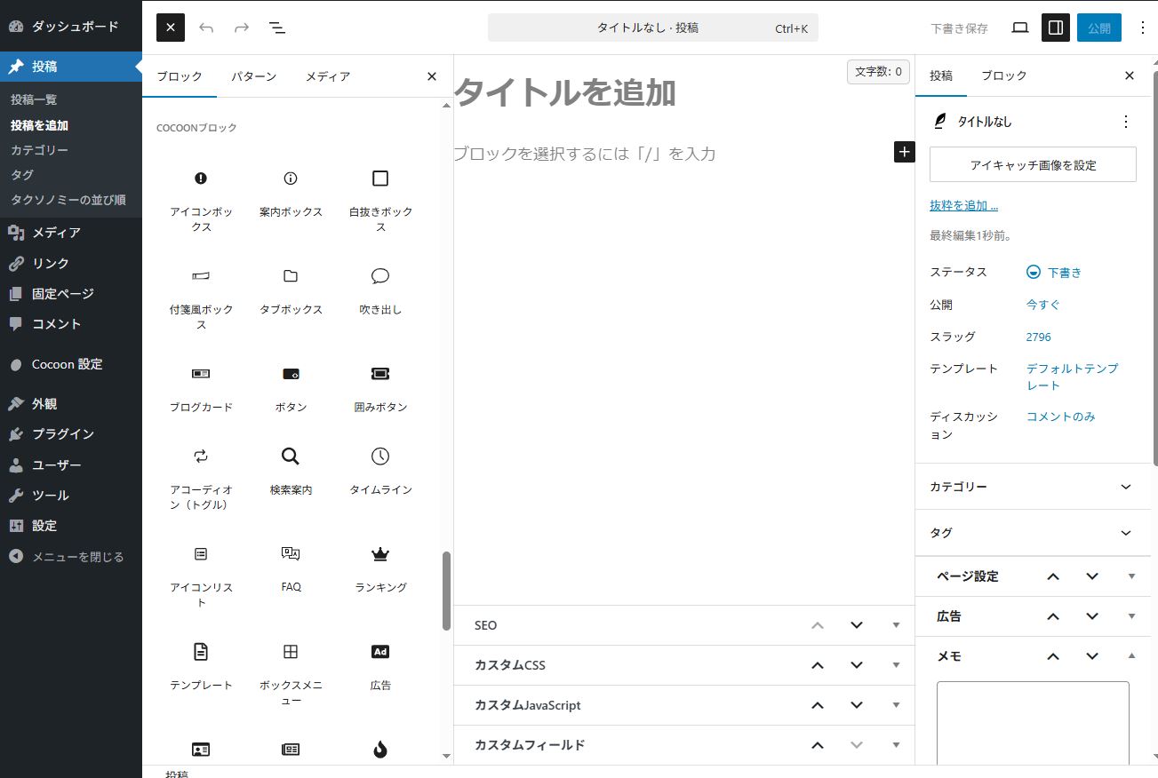Expand the タグ panel
The width and height of the screenshot is (1158, 778).
1033,533
